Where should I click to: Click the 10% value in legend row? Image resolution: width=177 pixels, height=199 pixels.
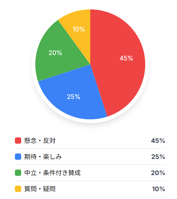[159, 189]
